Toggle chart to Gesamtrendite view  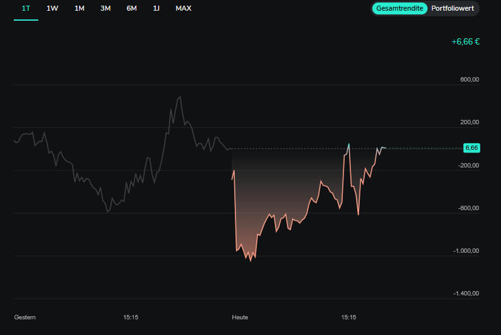399,8
